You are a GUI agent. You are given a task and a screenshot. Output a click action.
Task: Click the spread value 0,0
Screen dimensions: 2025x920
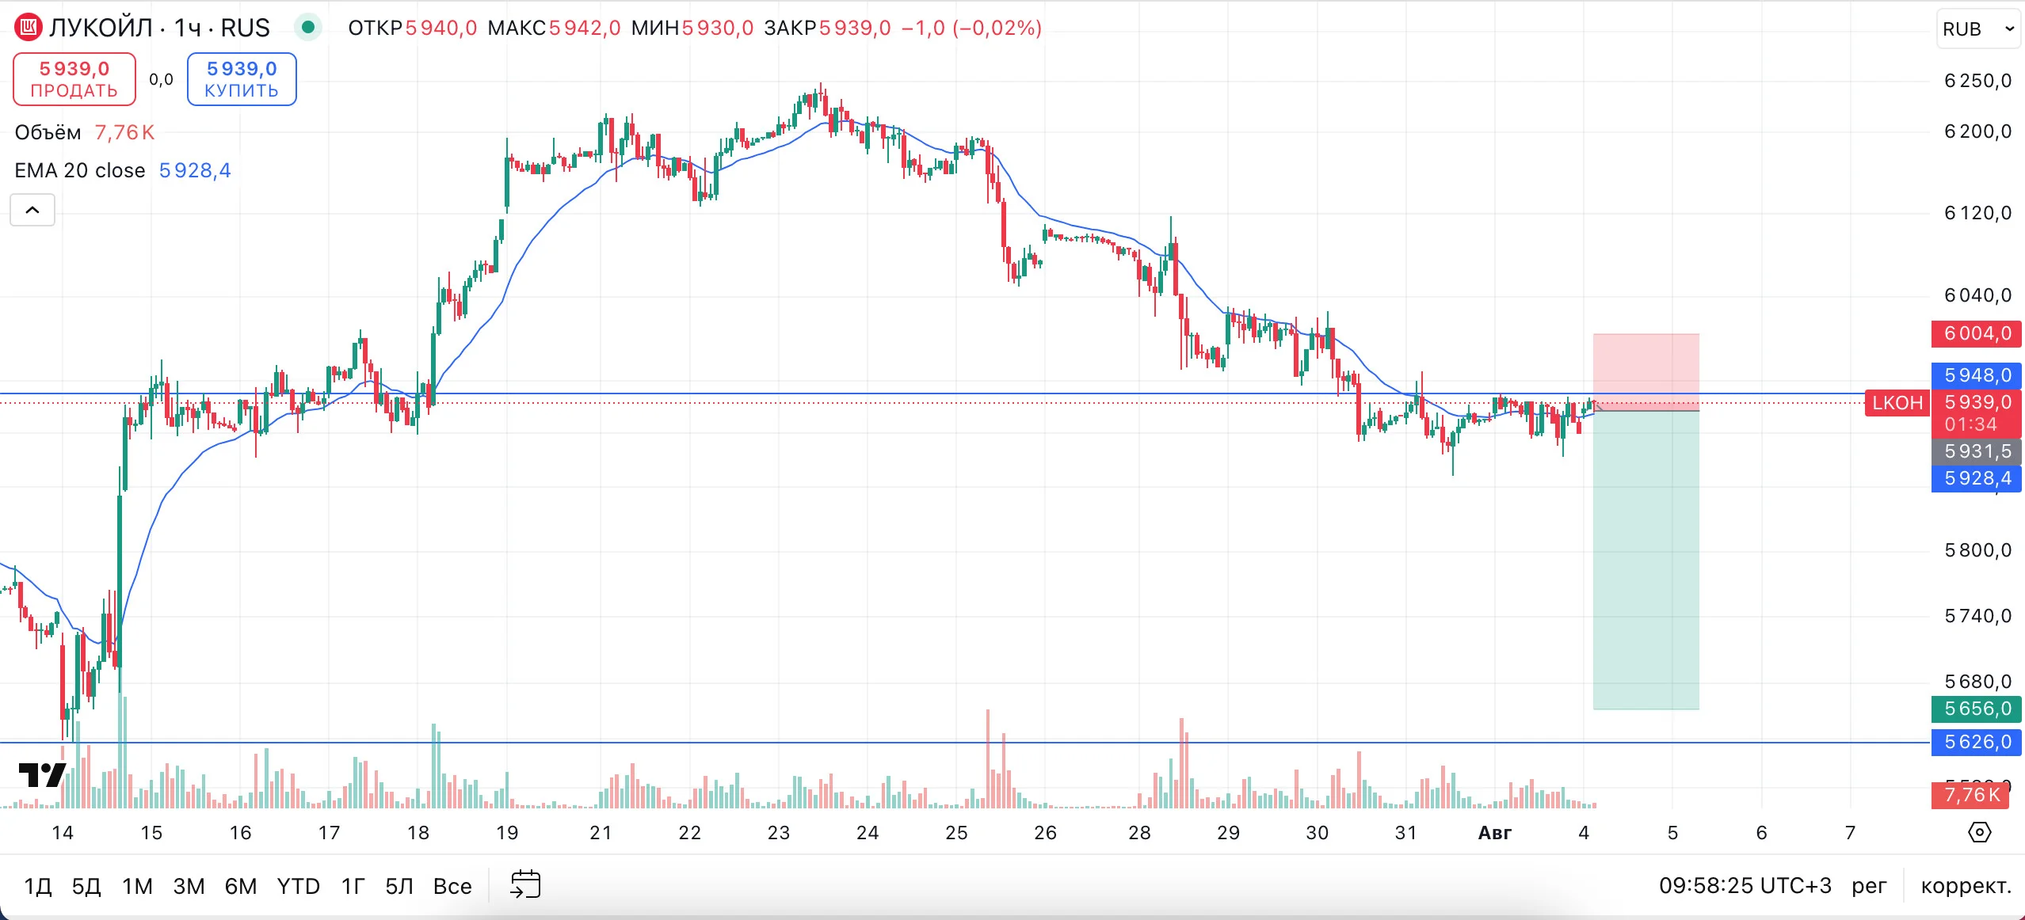[x=161, y=79]
